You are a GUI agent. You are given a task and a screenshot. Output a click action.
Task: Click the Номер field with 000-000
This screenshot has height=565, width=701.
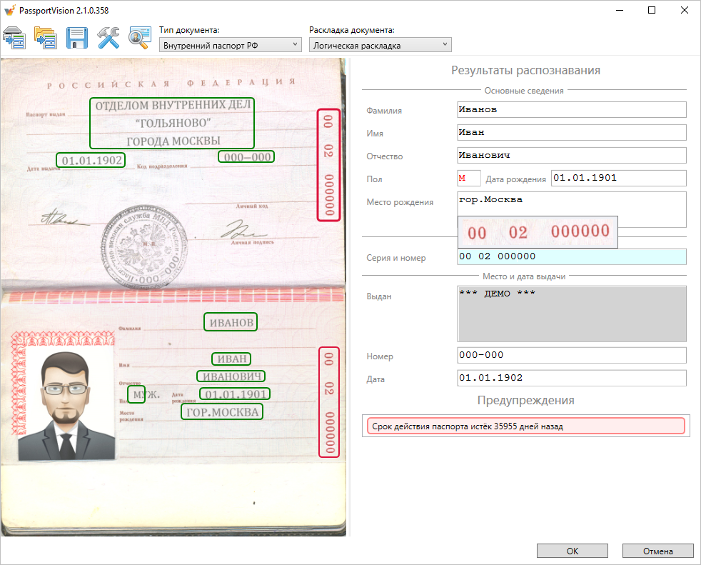coord(571,355)
